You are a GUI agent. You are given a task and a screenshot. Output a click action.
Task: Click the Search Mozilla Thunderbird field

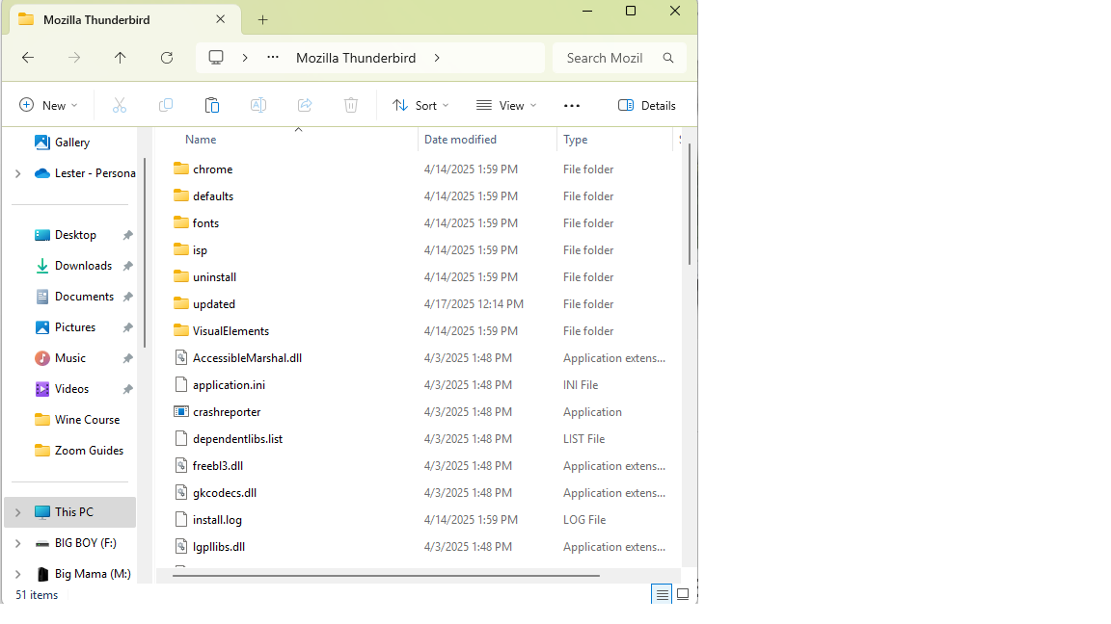608,58
